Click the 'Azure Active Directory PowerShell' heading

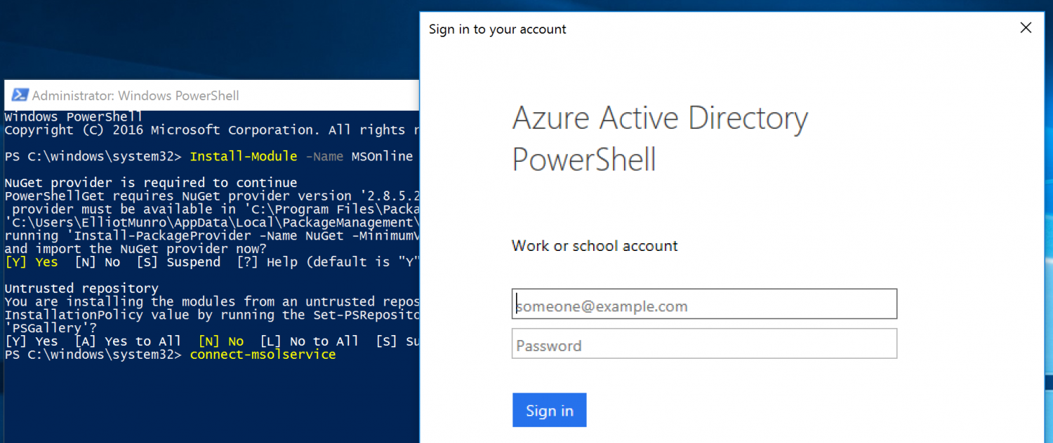point(660,139)
